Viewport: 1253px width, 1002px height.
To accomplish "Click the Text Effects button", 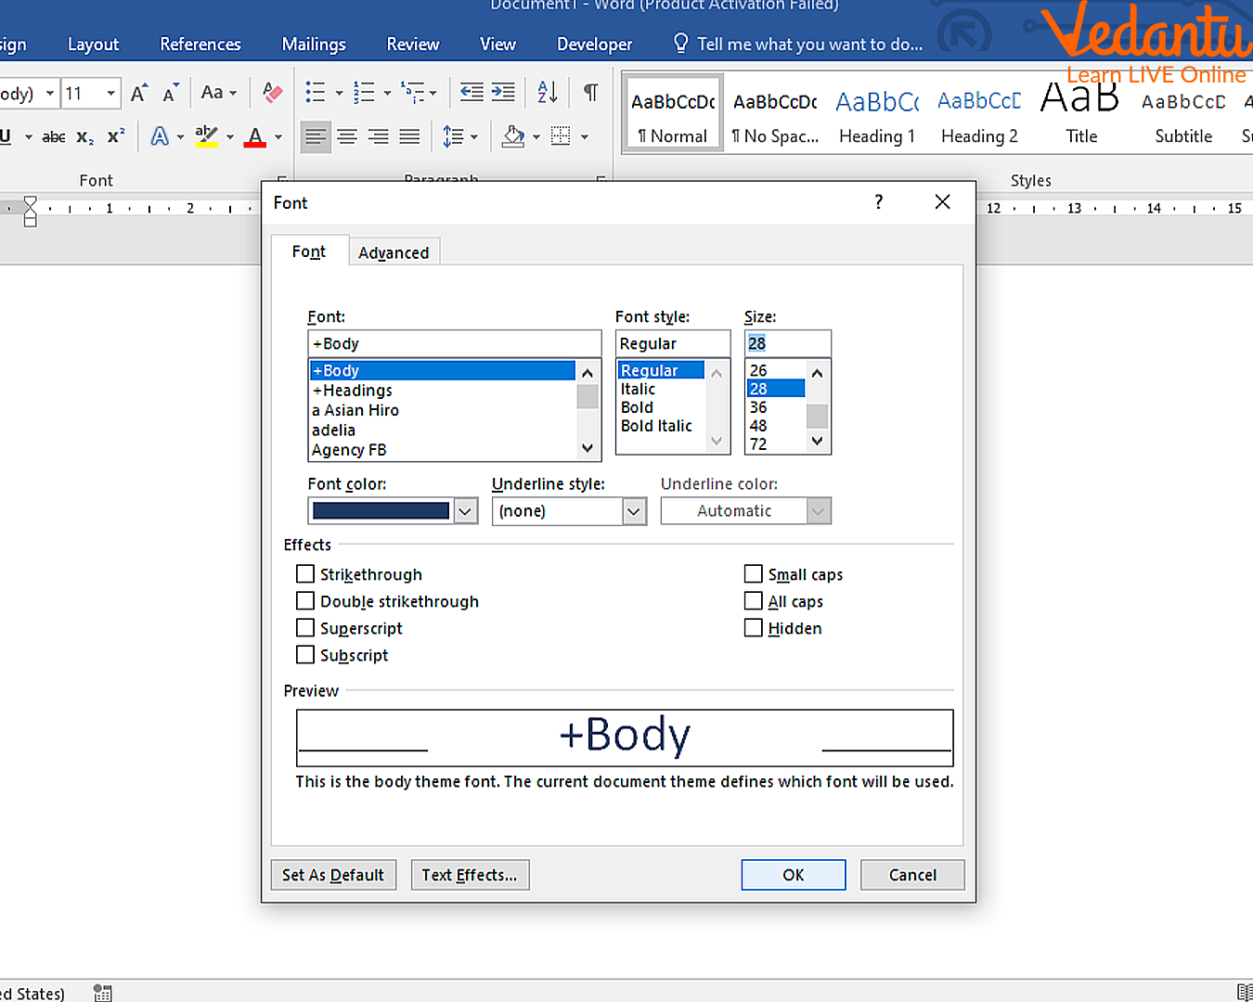I will tap(470, 875).
